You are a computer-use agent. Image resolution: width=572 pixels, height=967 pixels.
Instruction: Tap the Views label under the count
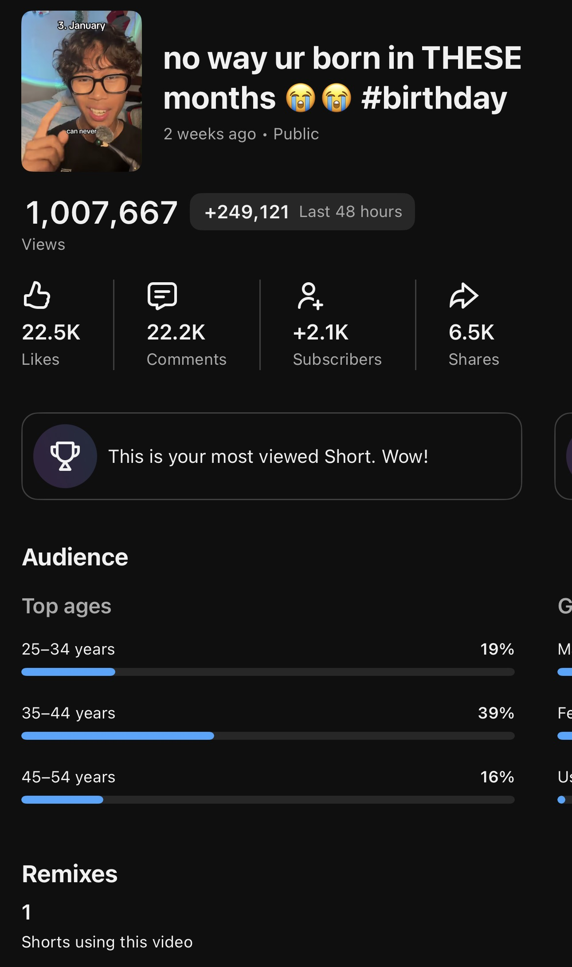[x=43, y=245]
